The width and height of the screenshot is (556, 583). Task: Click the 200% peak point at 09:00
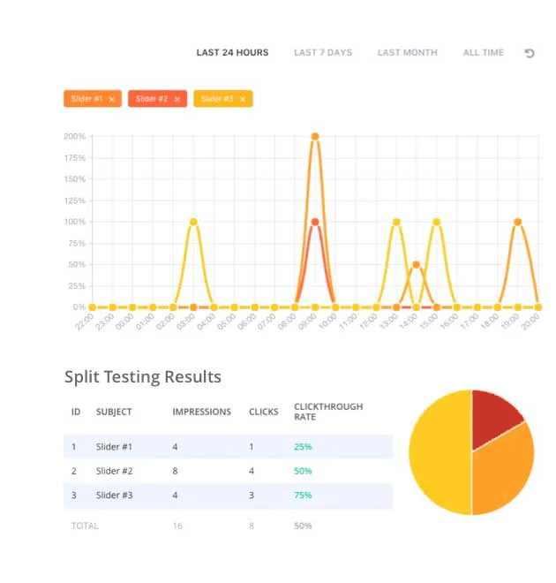pos(315,137)
